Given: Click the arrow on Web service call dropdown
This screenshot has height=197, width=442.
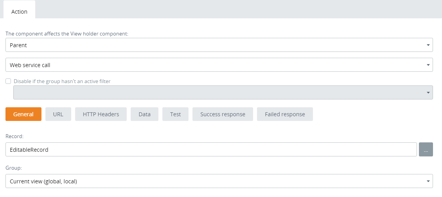Looking at the screenshot, I should [428, 65].
